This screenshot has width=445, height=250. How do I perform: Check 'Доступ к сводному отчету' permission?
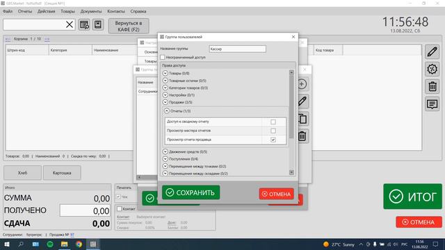point(273,122)
